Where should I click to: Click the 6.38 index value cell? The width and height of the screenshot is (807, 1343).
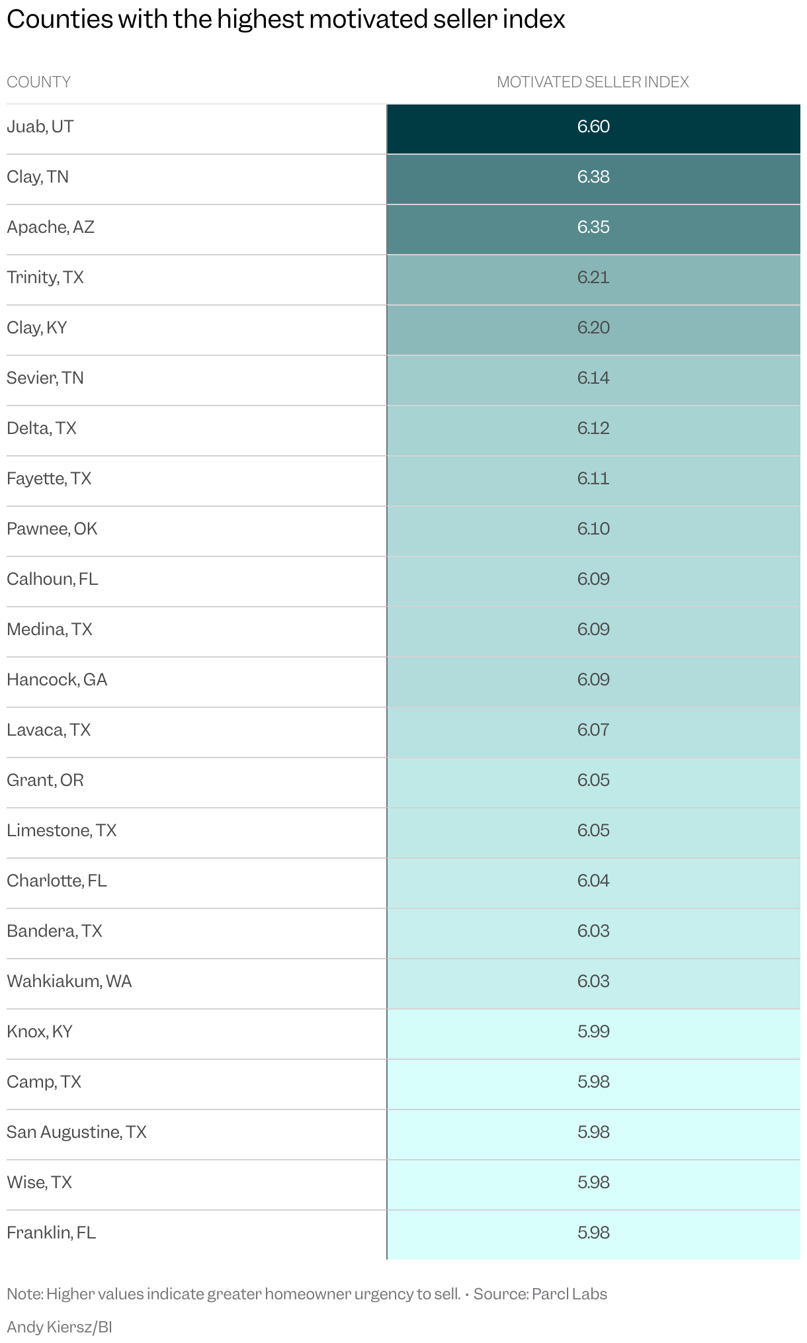tap(593, 177)
